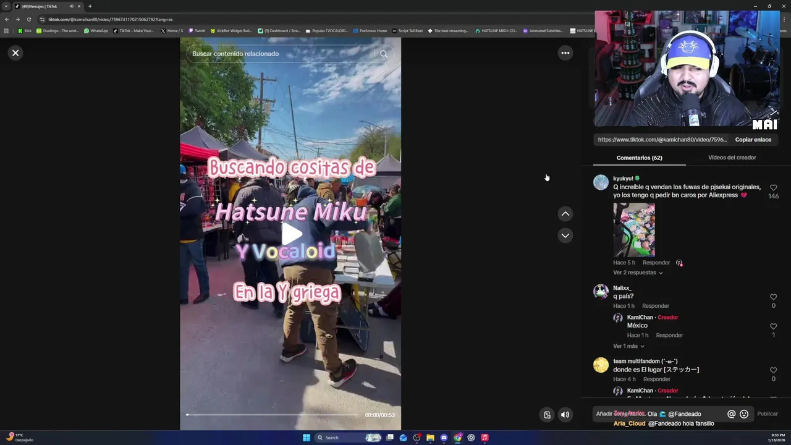Open File Explorer from the taskbar
Screen dimensions: 791x445
click(430, 438)
